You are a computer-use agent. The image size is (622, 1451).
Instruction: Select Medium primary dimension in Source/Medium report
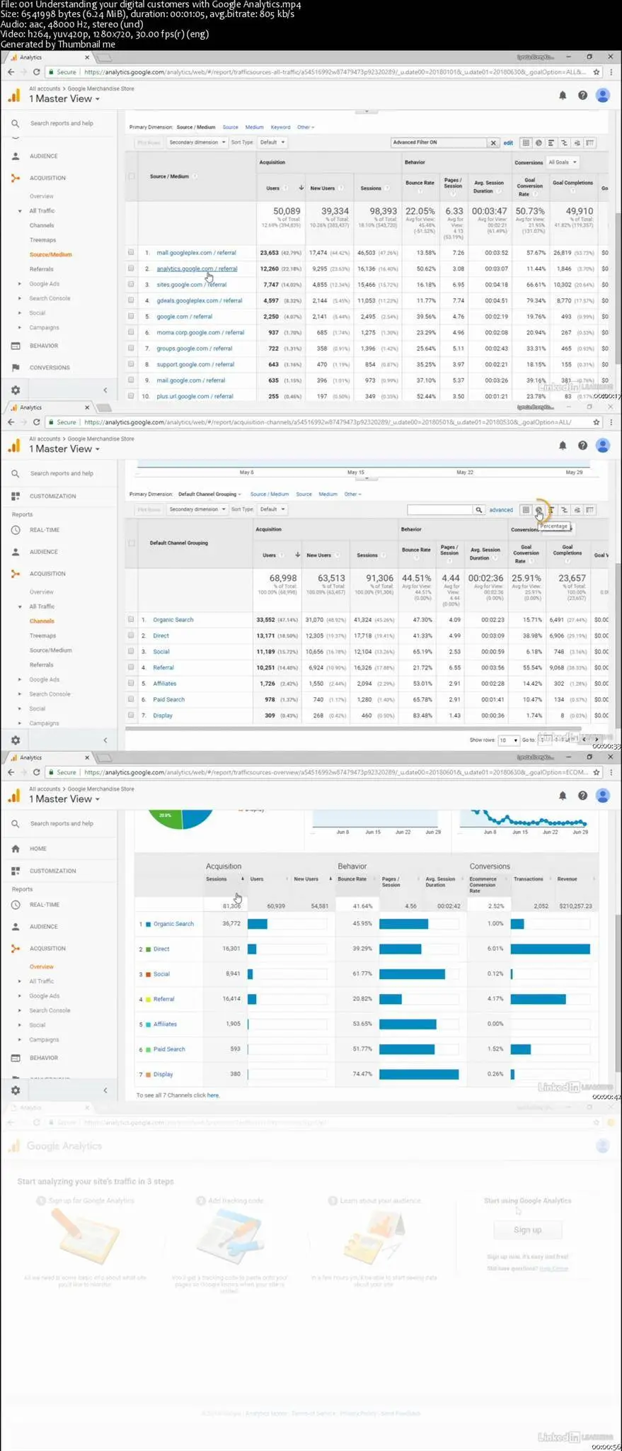click(x=254, y=128)
